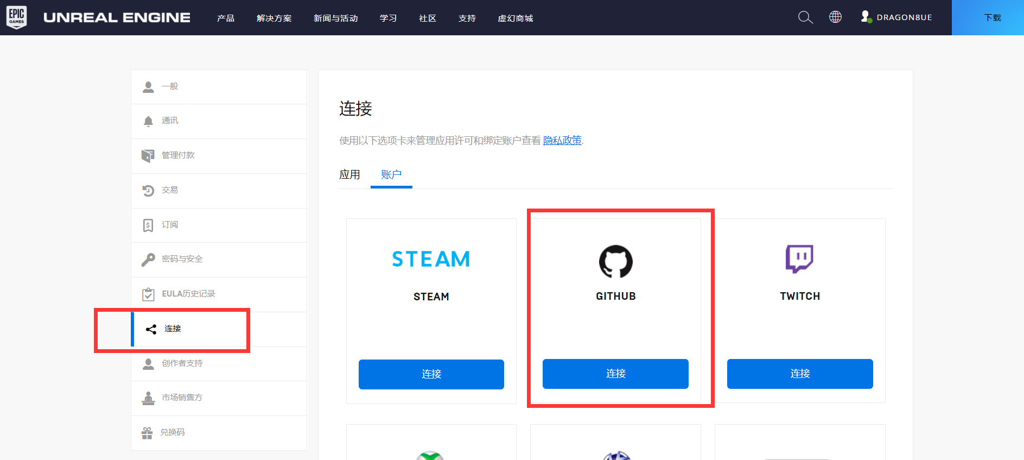Click the 连接 page heading
1024x460 pixels.
[x=355, y=109]
